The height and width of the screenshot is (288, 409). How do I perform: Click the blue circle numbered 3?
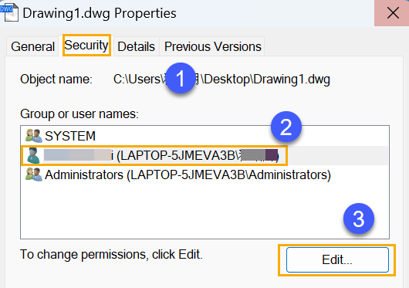pos(359,219)
